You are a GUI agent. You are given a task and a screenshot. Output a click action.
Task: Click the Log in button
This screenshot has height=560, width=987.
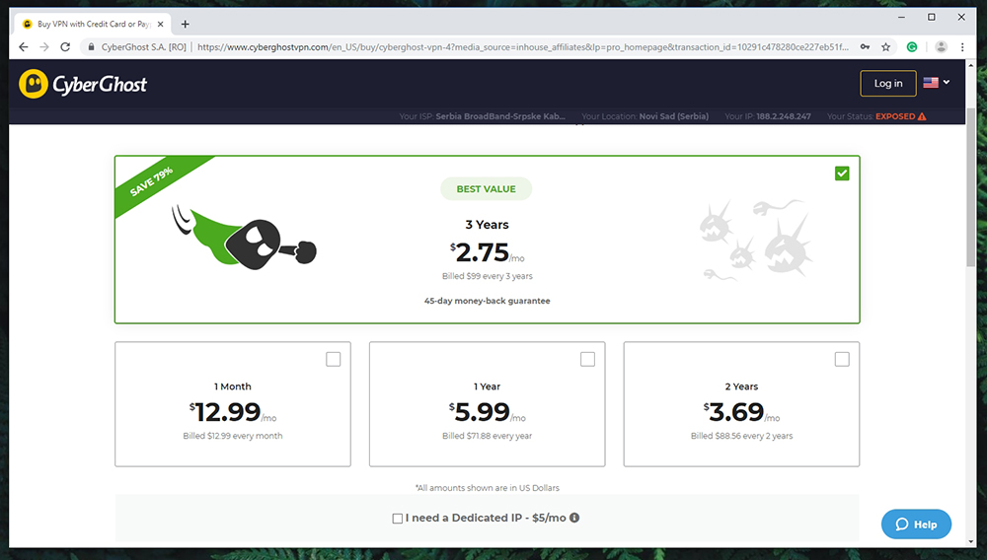coord(888,83)
